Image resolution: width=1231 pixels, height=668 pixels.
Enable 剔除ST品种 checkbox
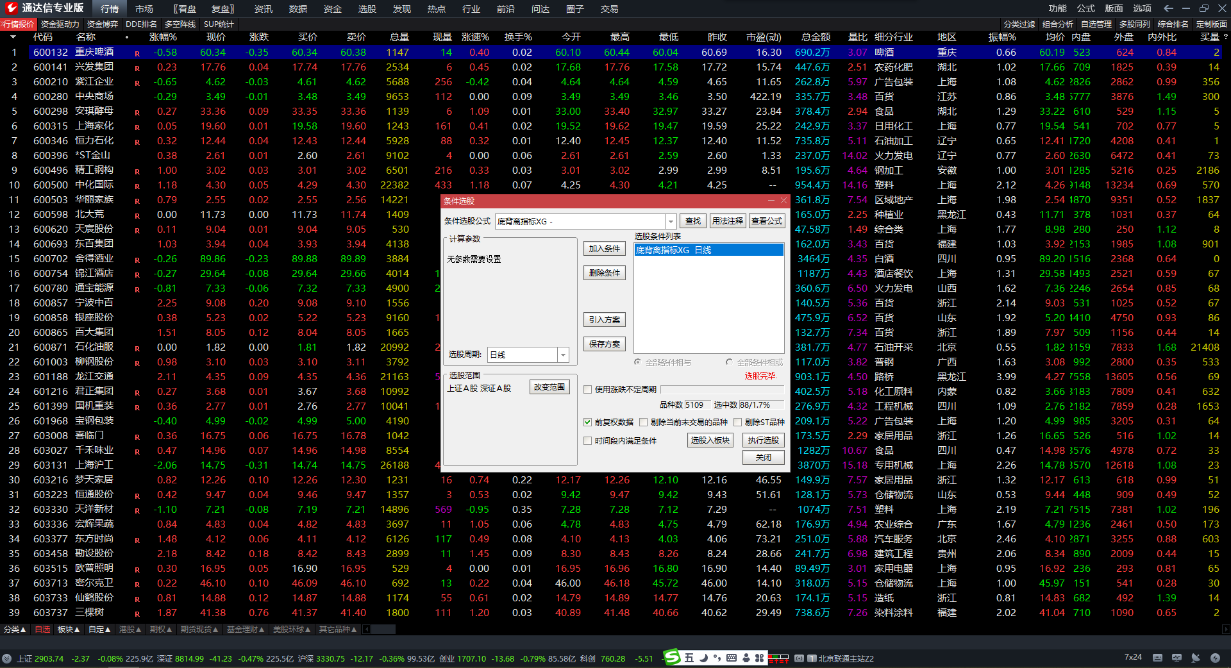(x=738, y=422)
